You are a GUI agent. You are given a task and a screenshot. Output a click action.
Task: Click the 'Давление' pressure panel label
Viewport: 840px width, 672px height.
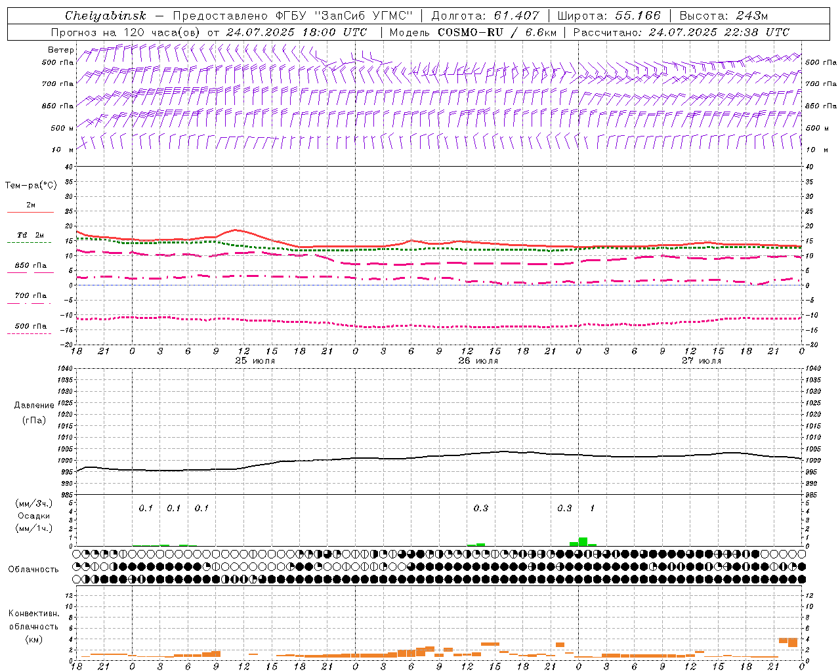(x=34, y=406)
